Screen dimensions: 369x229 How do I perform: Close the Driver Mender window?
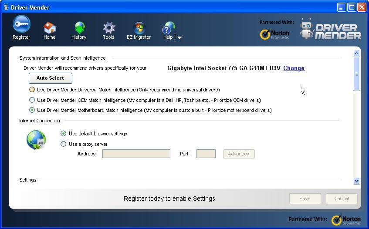click(x=362, y=7)
